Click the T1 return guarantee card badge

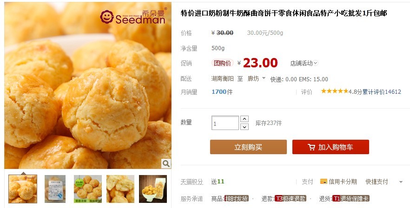pyautogui.click(x=350, y=199)
